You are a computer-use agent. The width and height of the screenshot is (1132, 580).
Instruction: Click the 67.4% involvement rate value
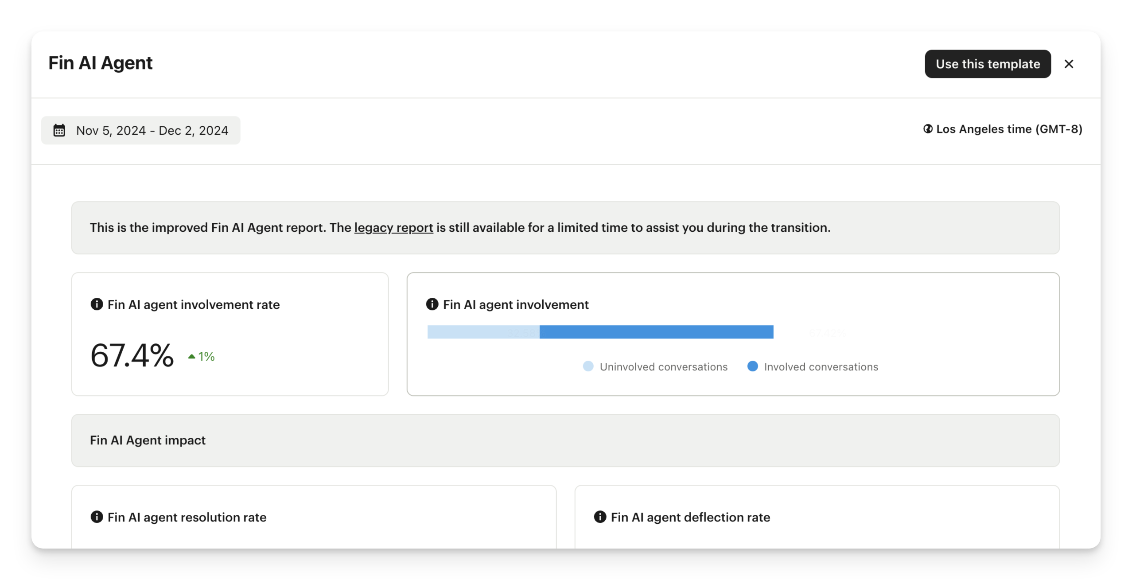tap(132, 355)
